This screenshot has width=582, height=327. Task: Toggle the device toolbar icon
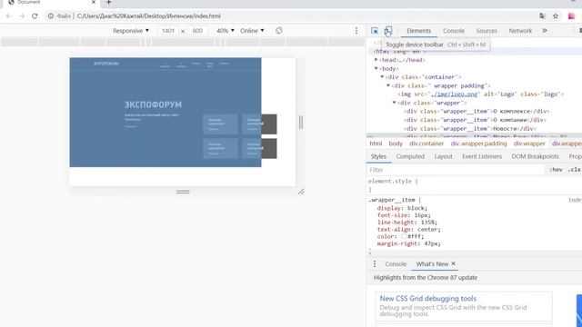(388, 31)
